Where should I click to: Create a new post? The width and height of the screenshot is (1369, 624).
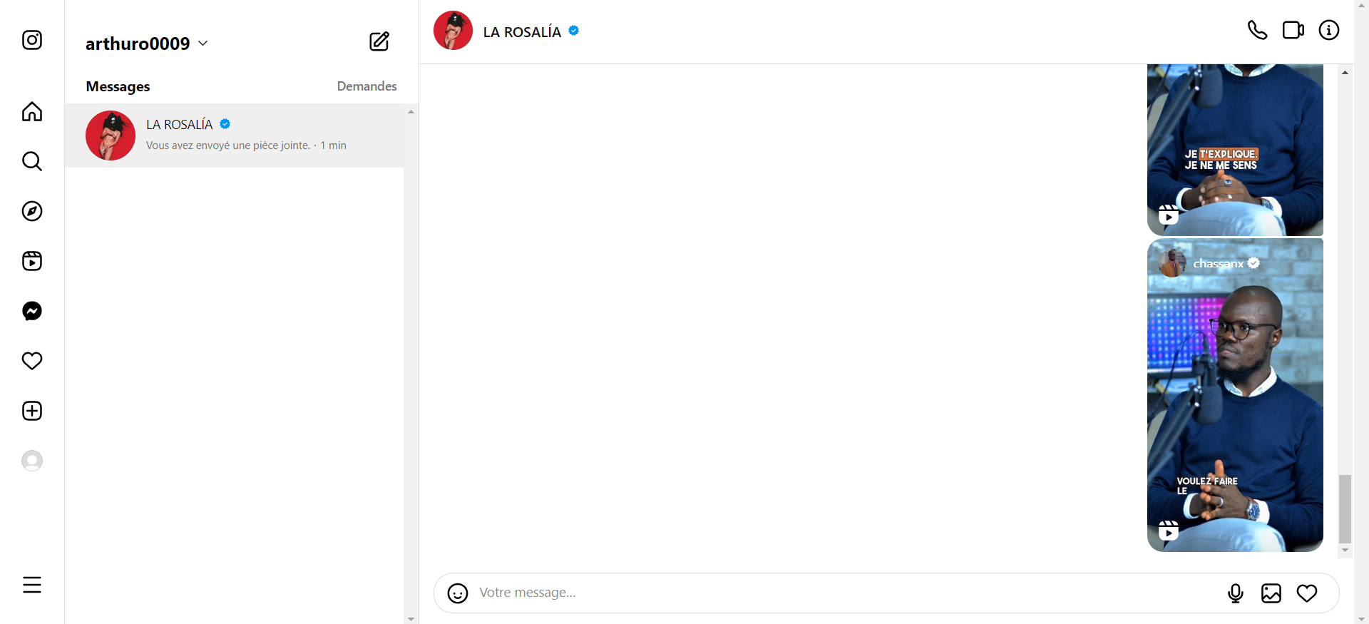pyautogui.click(x=32, y=411)
